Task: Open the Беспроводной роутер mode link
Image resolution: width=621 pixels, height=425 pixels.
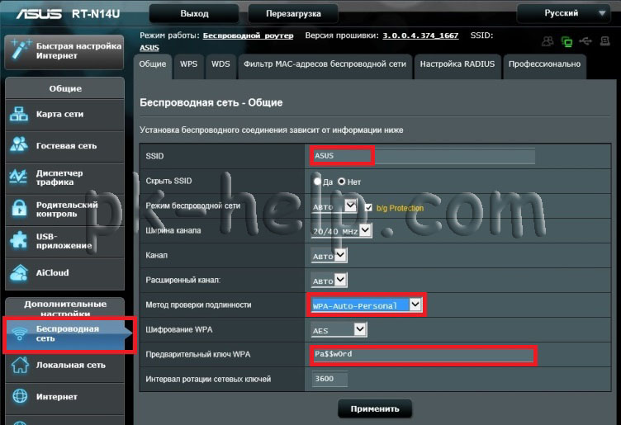Action: [x=248, y=35]
